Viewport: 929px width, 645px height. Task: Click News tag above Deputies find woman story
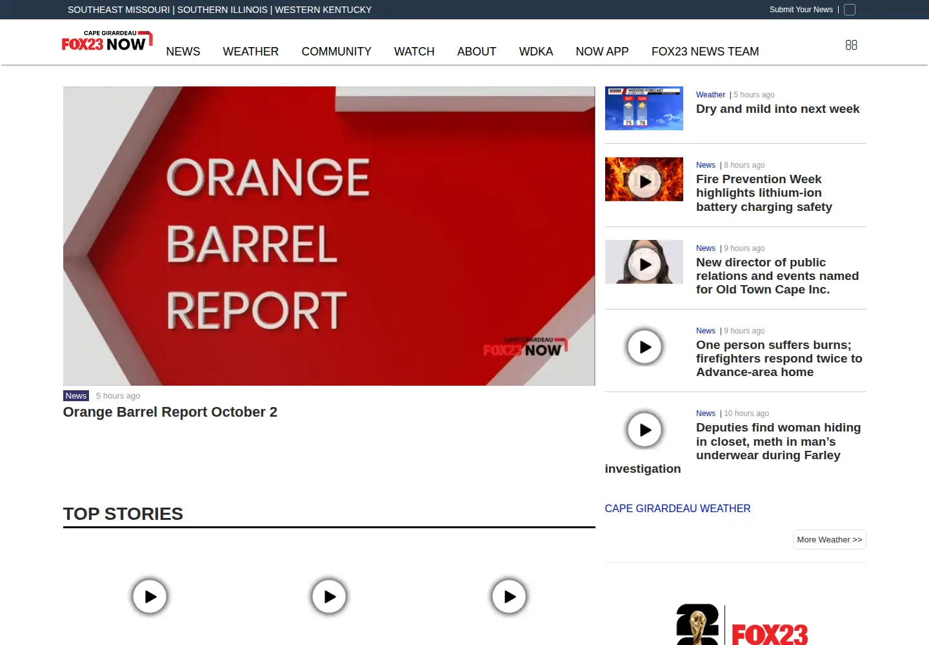click(x=706, y=413)
